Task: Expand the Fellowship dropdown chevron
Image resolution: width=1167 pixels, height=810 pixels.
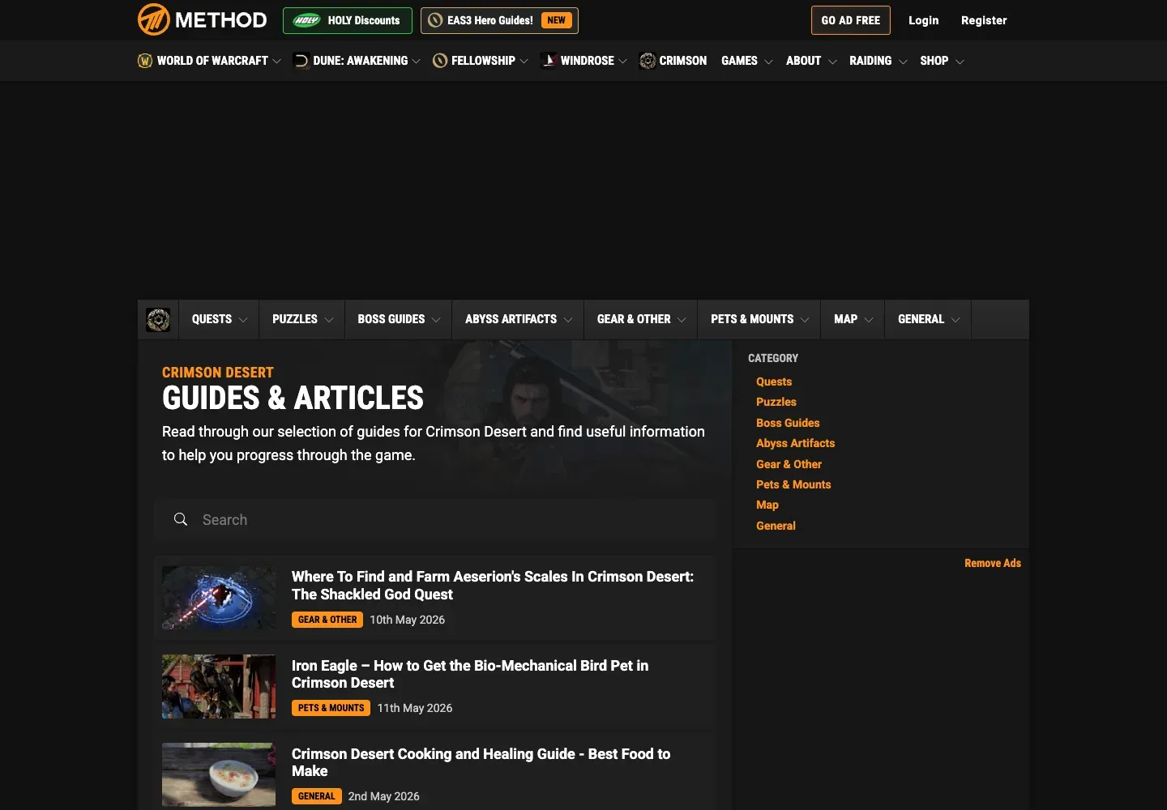Action: click(x=524, y=62)
